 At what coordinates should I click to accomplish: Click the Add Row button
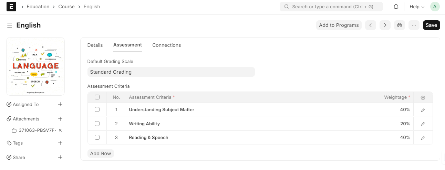tap(101, 153)
